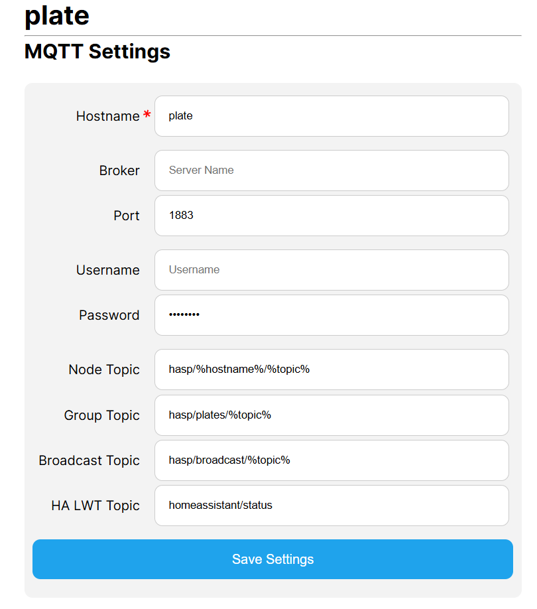537x609 pixels.
Task: Focus the HA LWT Topic field
Action: (x=331, y=506)
